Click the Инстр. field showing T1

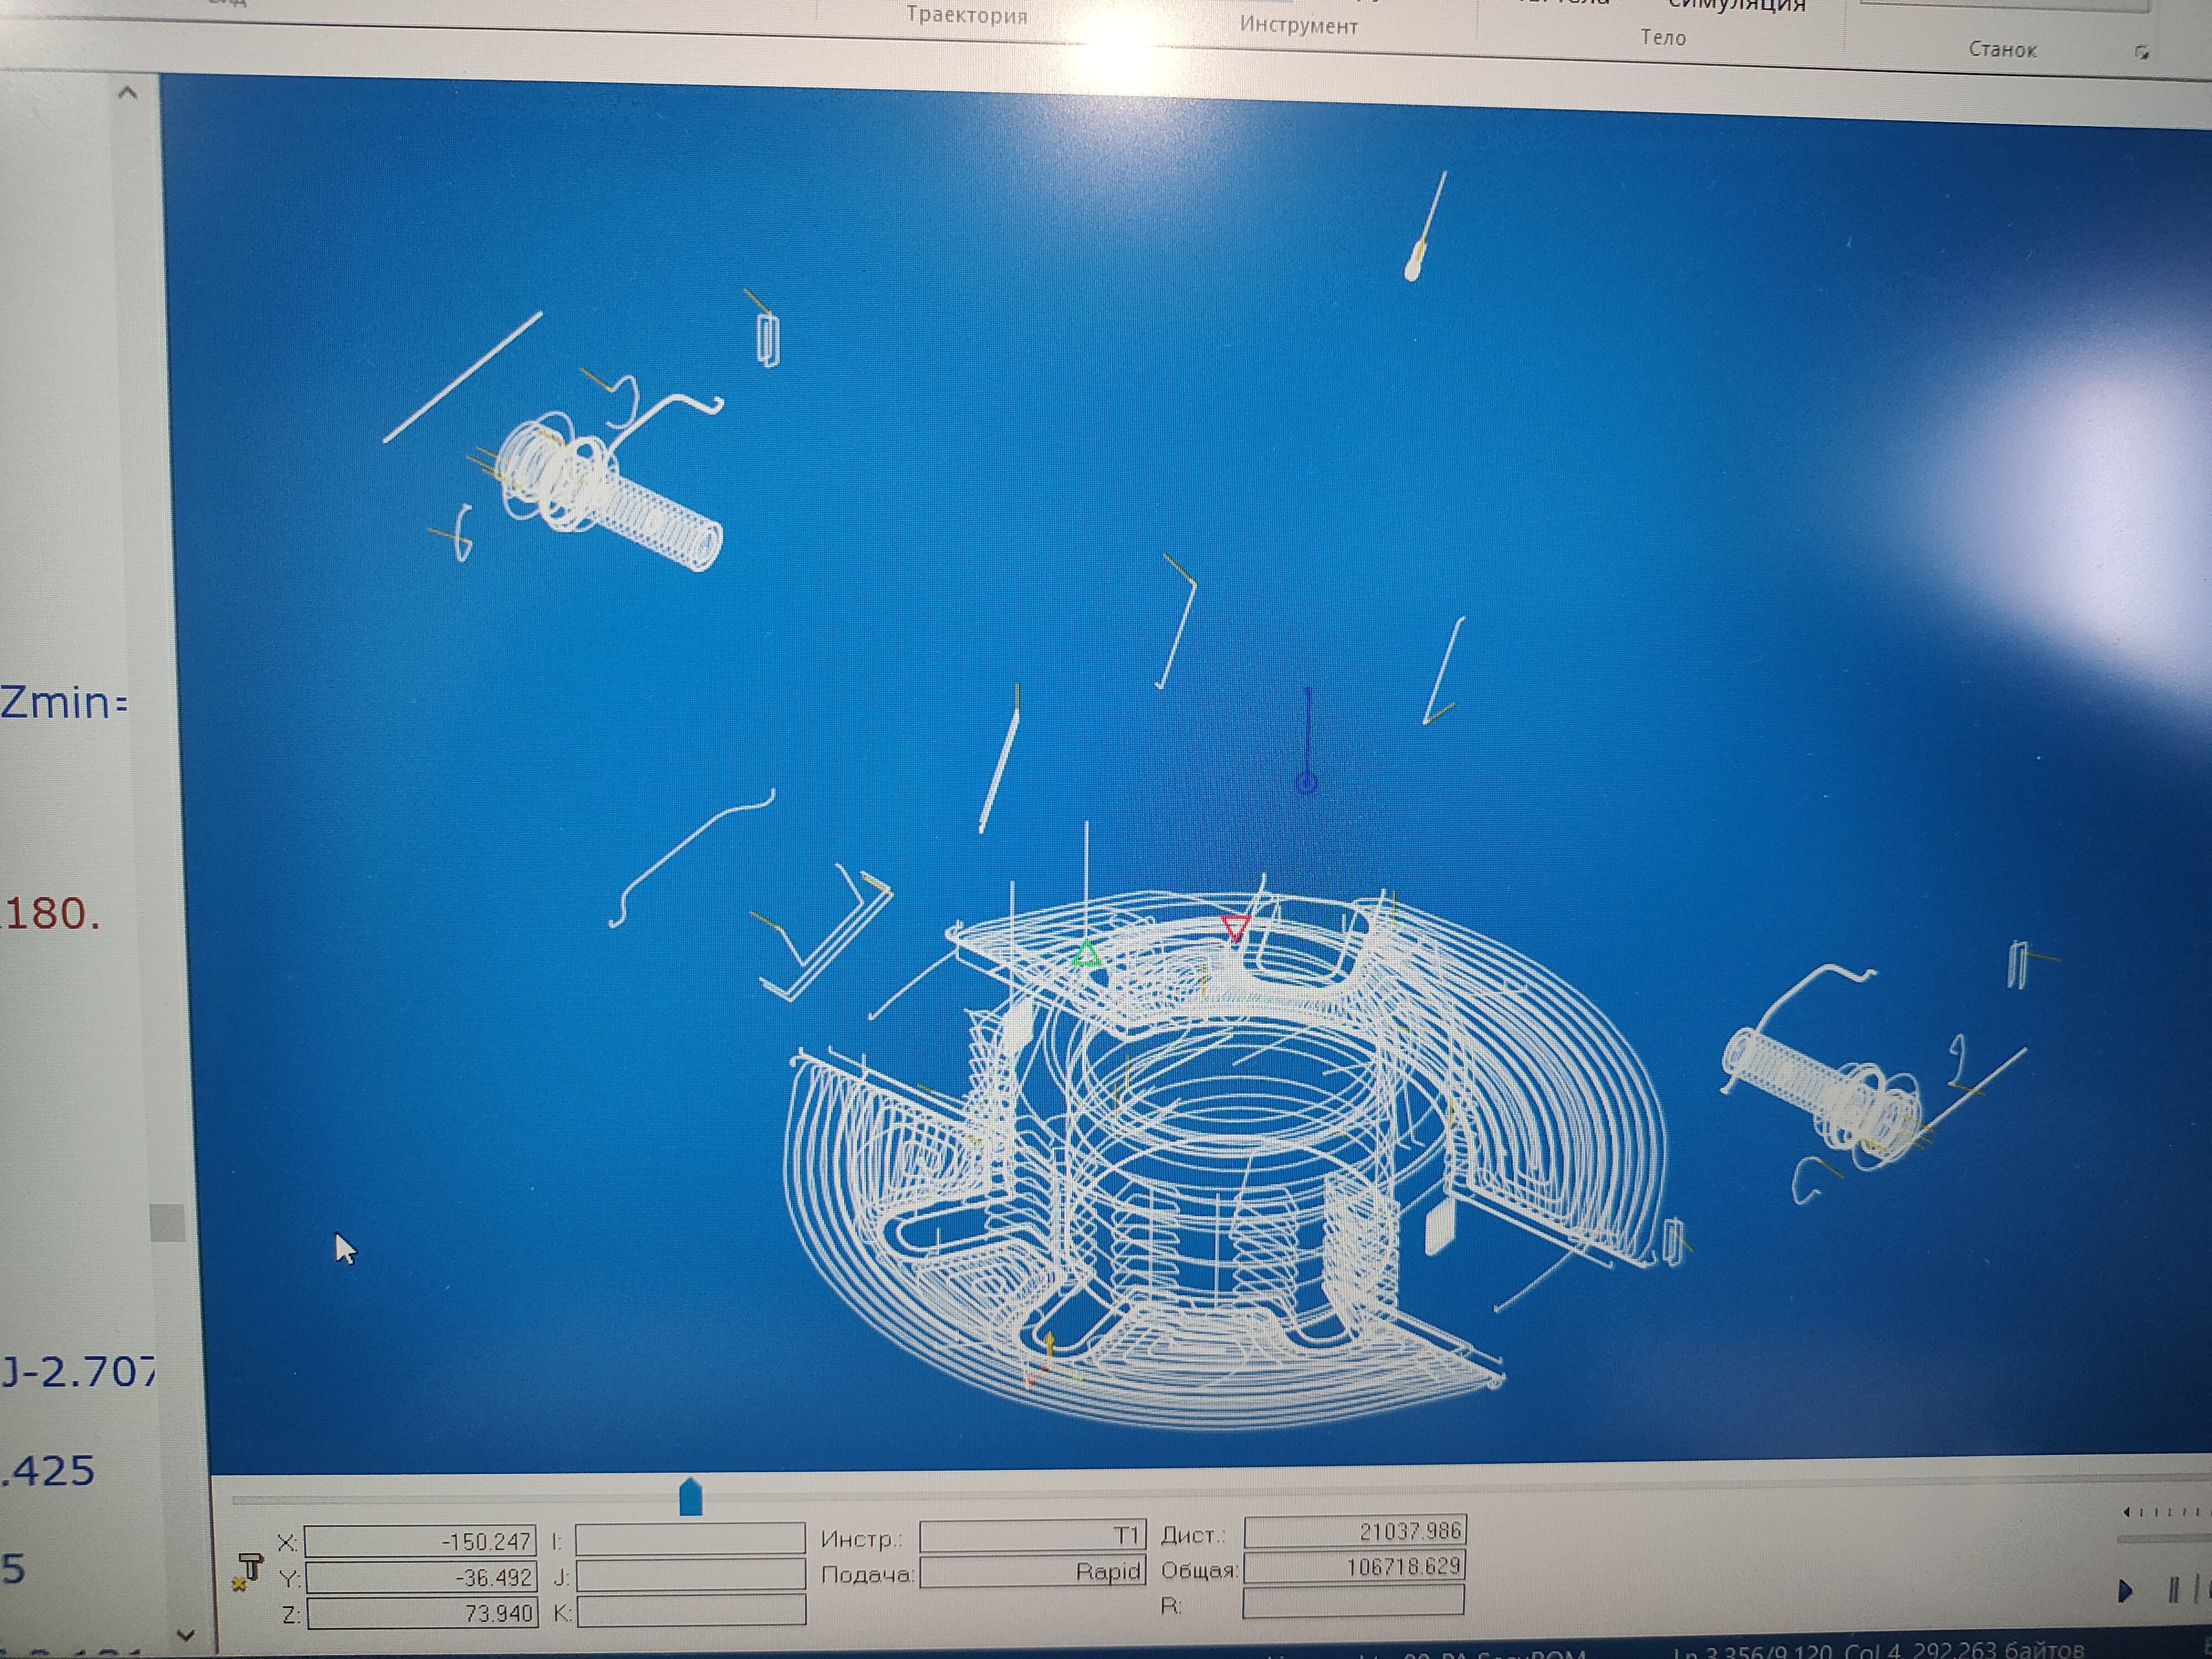(x=1032, y=1535)
